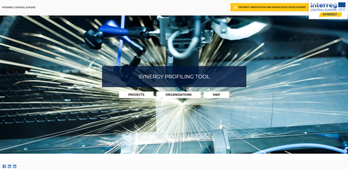Click the Interreg Central Europe SYNERGY logo
348x169 pixels.
[328, 10]
